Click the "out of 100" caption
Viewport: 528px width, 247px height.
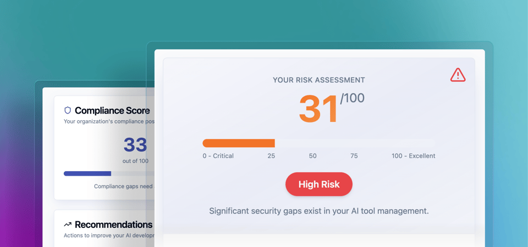(x=135, y=161)
